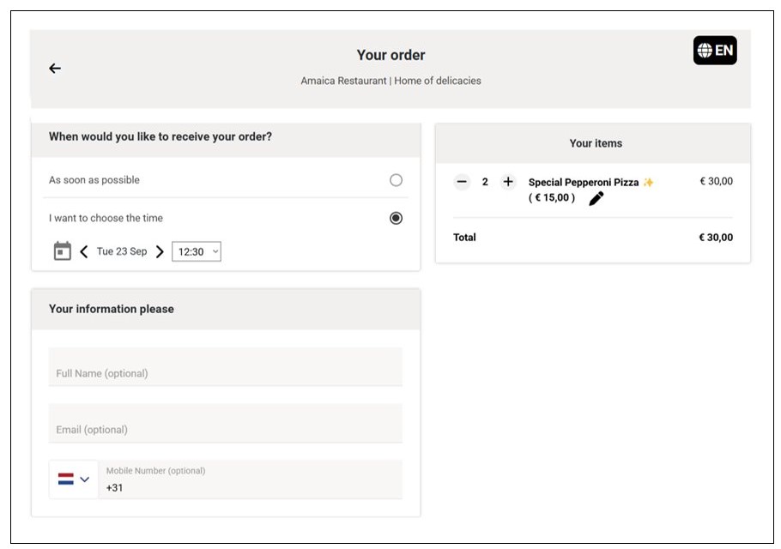Advance to next date with right chevron
The width and height of the screenshot is (781, 549).
coord(160,251)
